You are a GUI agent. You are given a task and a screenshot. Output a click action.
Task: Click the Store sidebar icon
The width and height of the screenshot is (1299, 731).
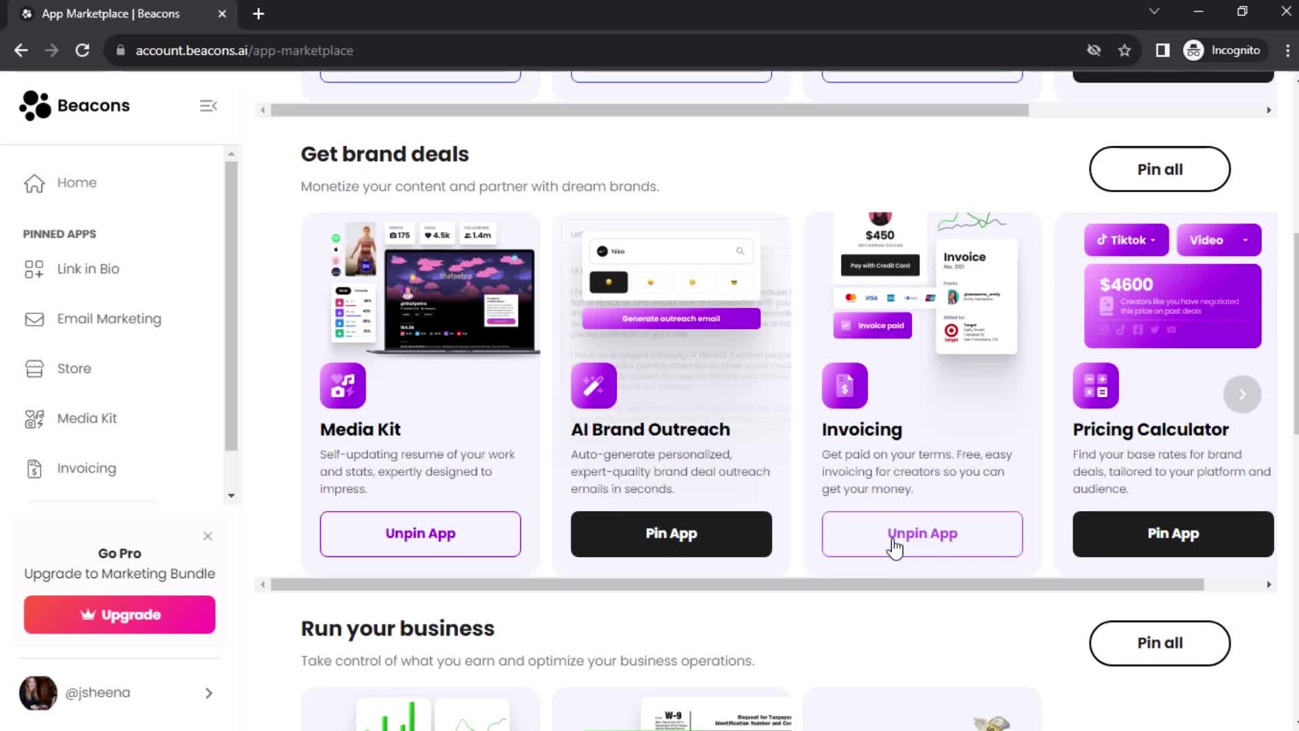tap(34, 369)
